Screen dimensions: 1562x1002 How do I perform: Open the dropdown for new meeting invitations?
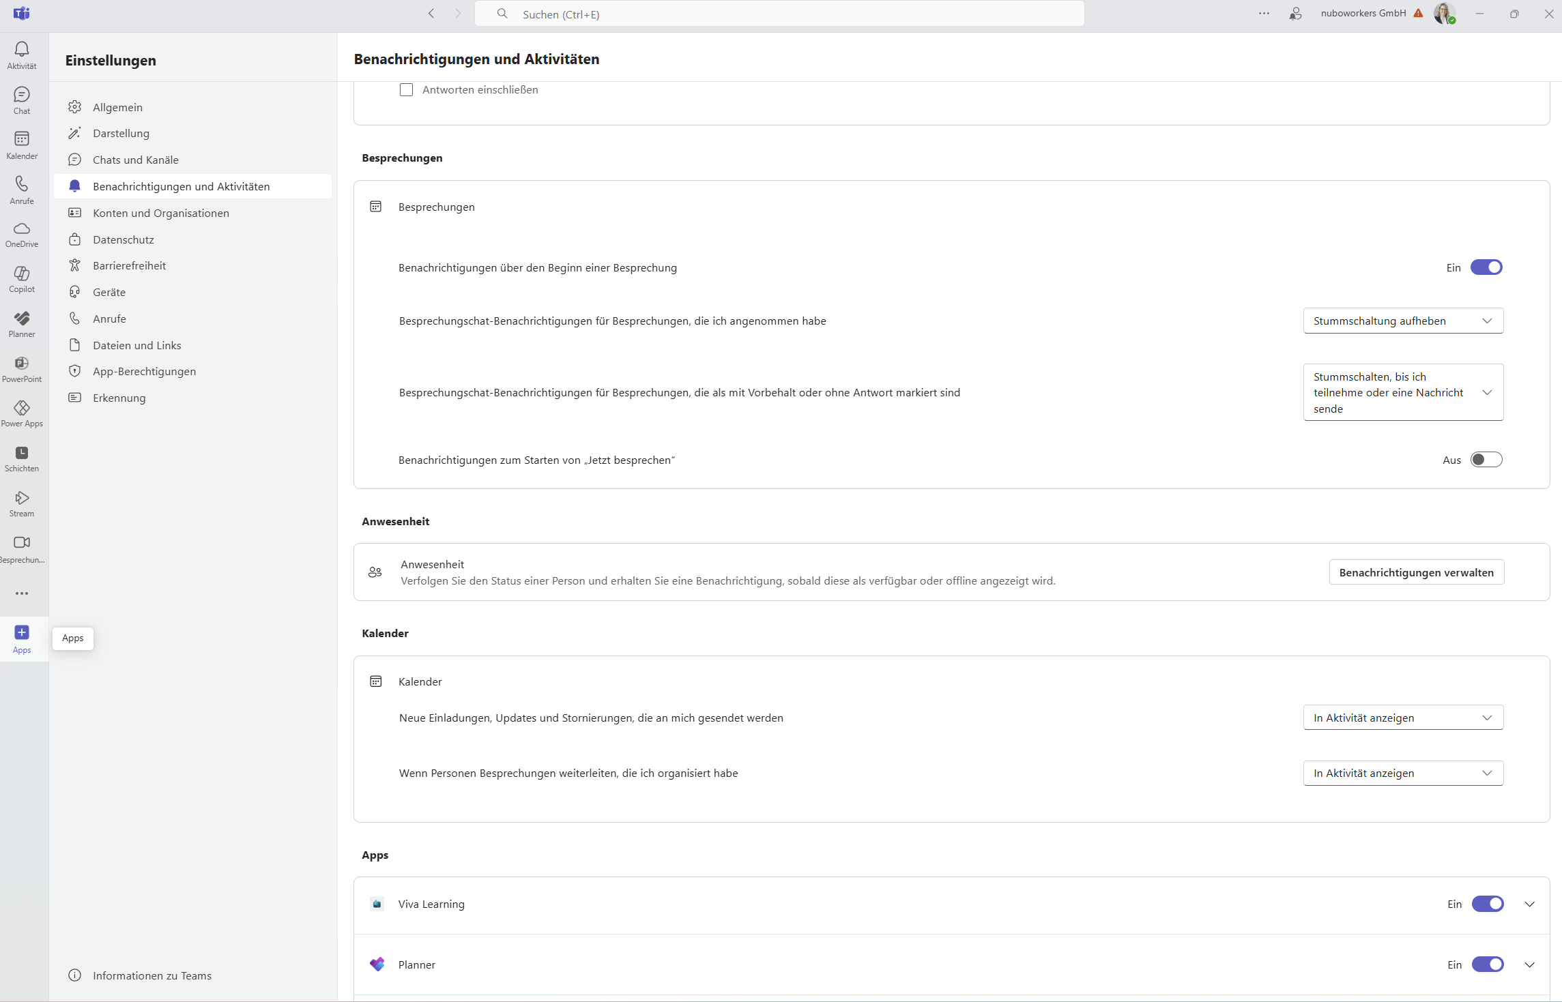coord(1402,717)
